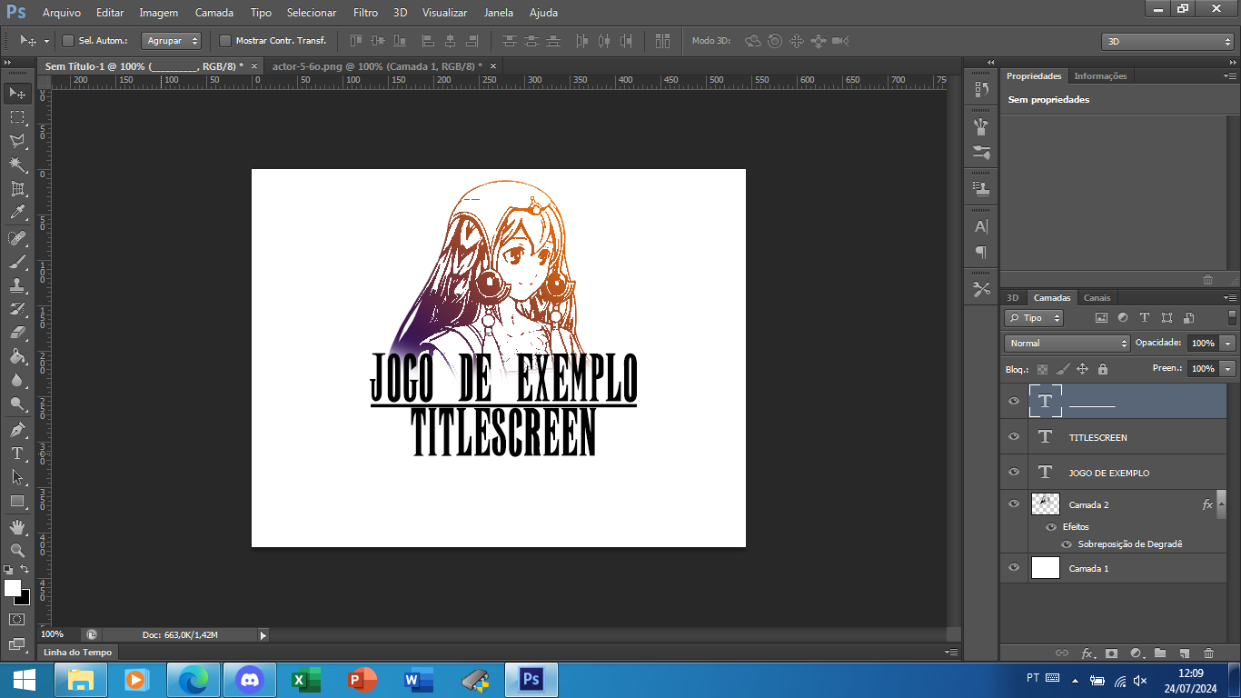Open the Agrupar dropdown

tap(171, 41)
